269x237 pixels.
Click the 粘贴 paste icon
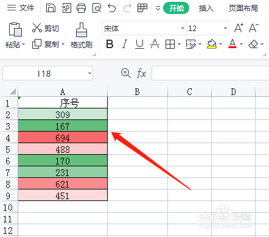click(x=15, y=29)
